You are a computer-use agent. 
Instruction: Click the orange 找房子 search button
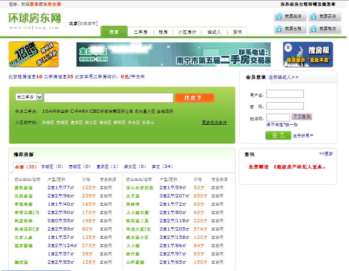coord(195,98)
